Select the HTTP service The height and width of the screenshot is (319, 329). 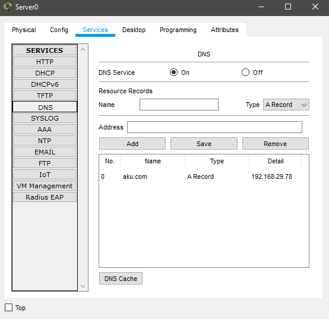pos(45,62)
